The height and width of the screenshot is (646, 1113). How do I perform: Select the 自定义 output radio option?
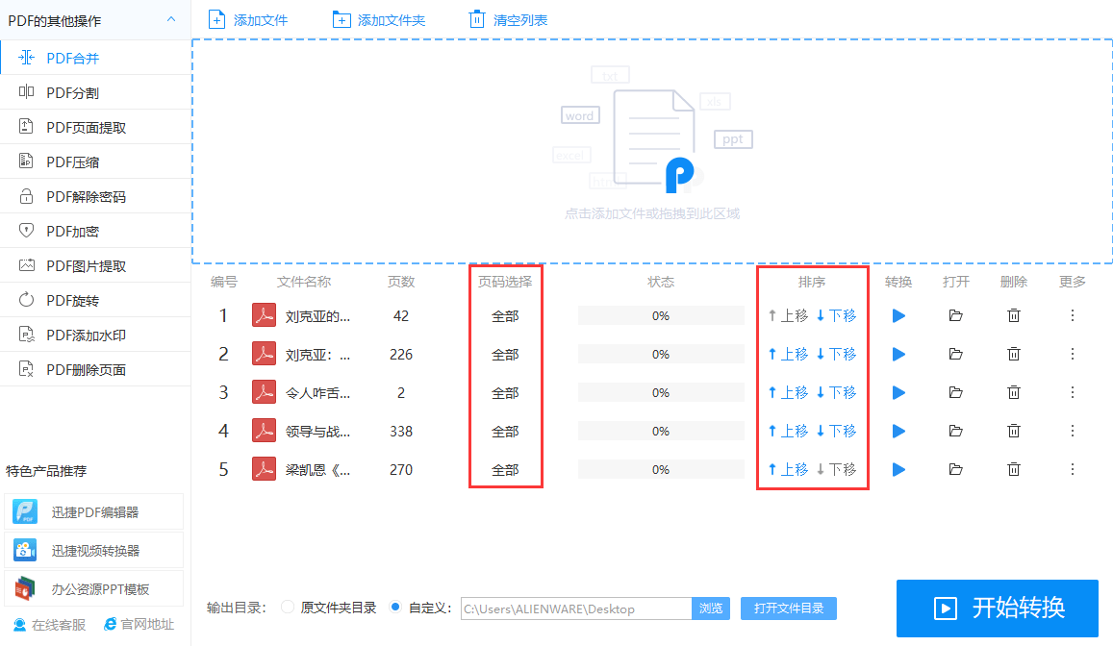pyautogui.click(x=395, y=607)
